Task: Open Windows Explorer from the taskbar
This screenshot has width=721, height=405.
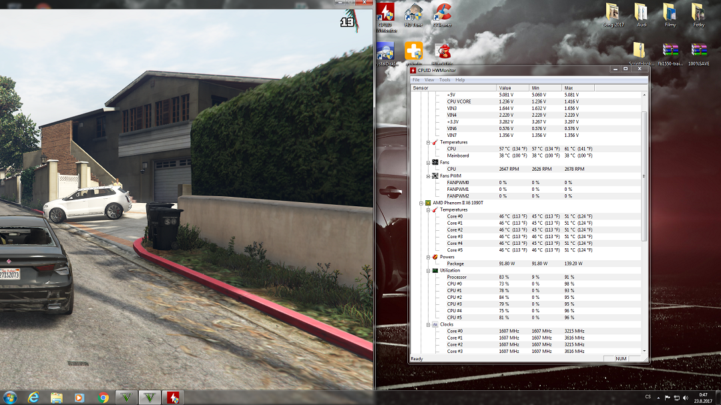Action: tap(57, 398)
